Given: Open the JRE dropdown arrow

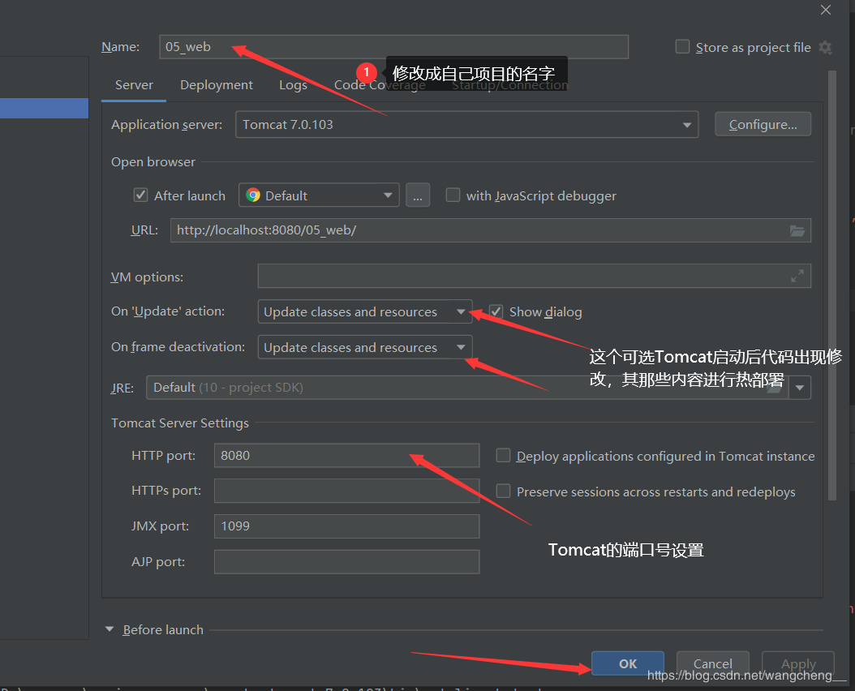Looking at the screenshot, I should [800, 388].
